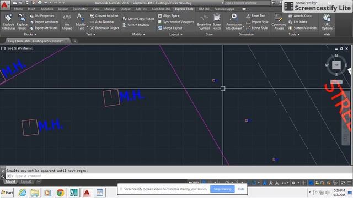The height and width of the screenshot is (198, 353).
Task: Open the Annotate ribbon tab
Action: coord(47,9)
